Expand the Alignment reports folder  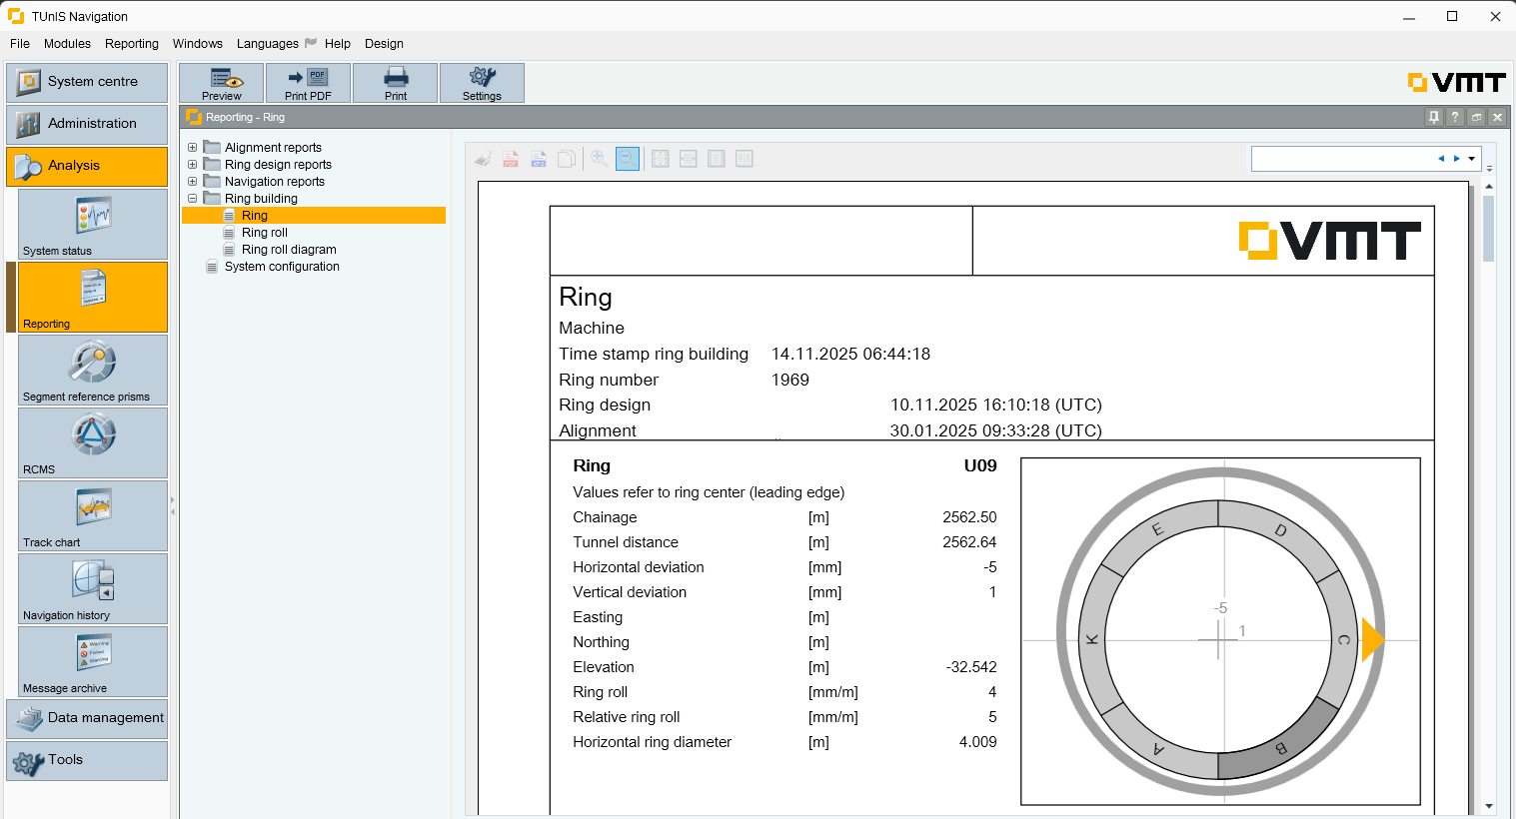click(193, 148)
